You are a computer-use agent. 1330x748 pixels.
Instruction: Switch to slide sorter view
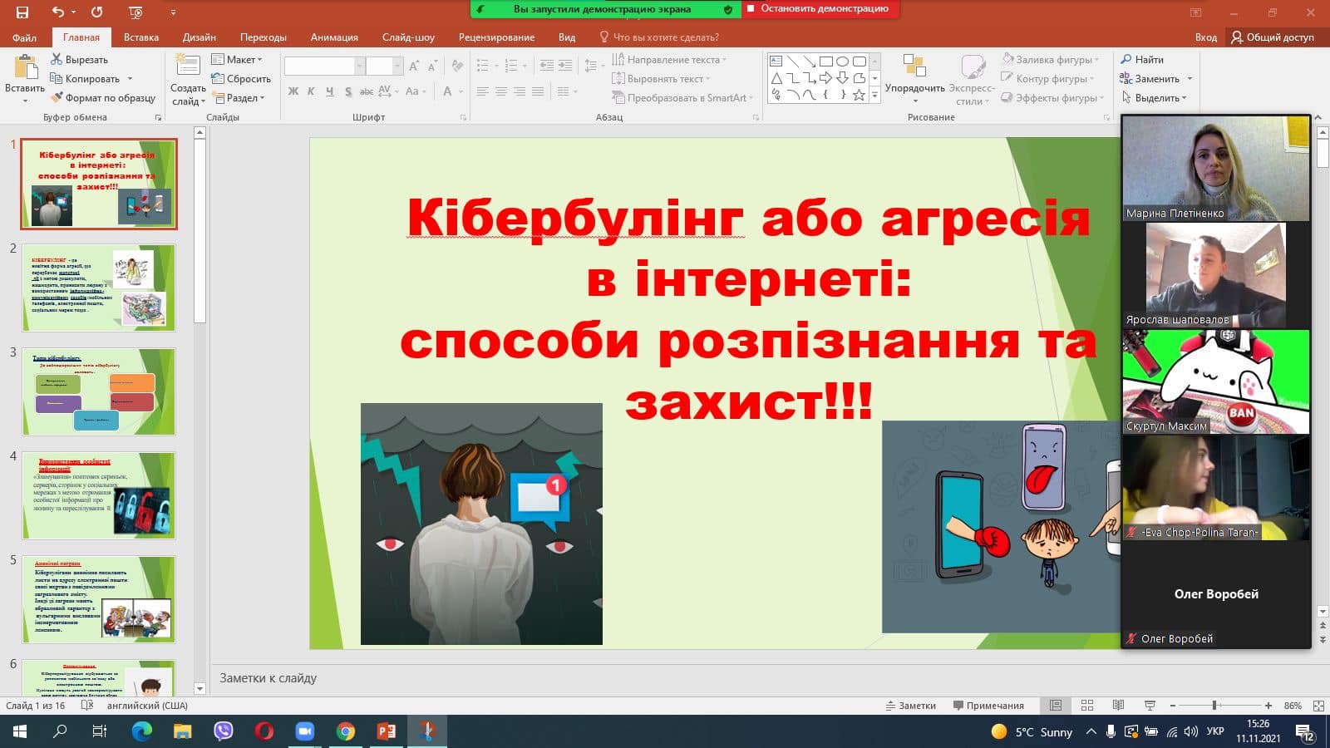pyautogui.click(x=1087, y=706)
